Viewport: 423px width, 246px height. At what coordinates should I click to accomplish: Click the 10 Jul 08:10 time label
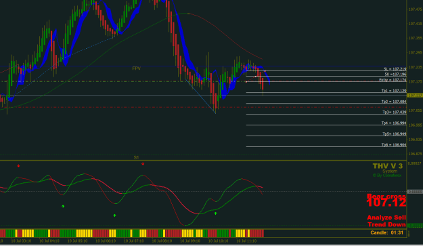[162, 241]
